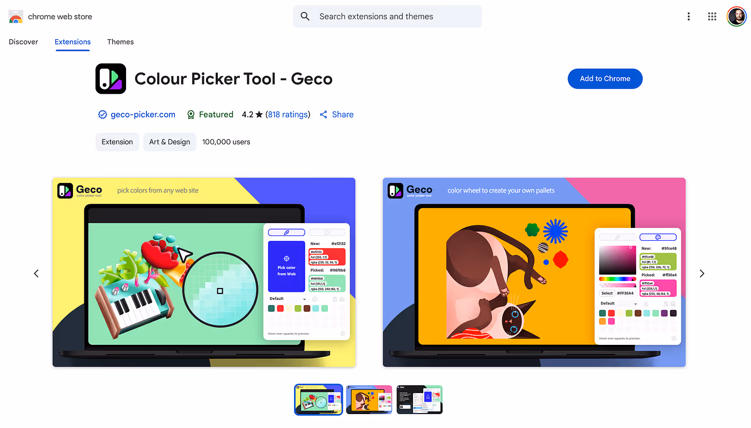Open the Google apps grid
This screenshot has width=751, height=428.
point(712,17)
